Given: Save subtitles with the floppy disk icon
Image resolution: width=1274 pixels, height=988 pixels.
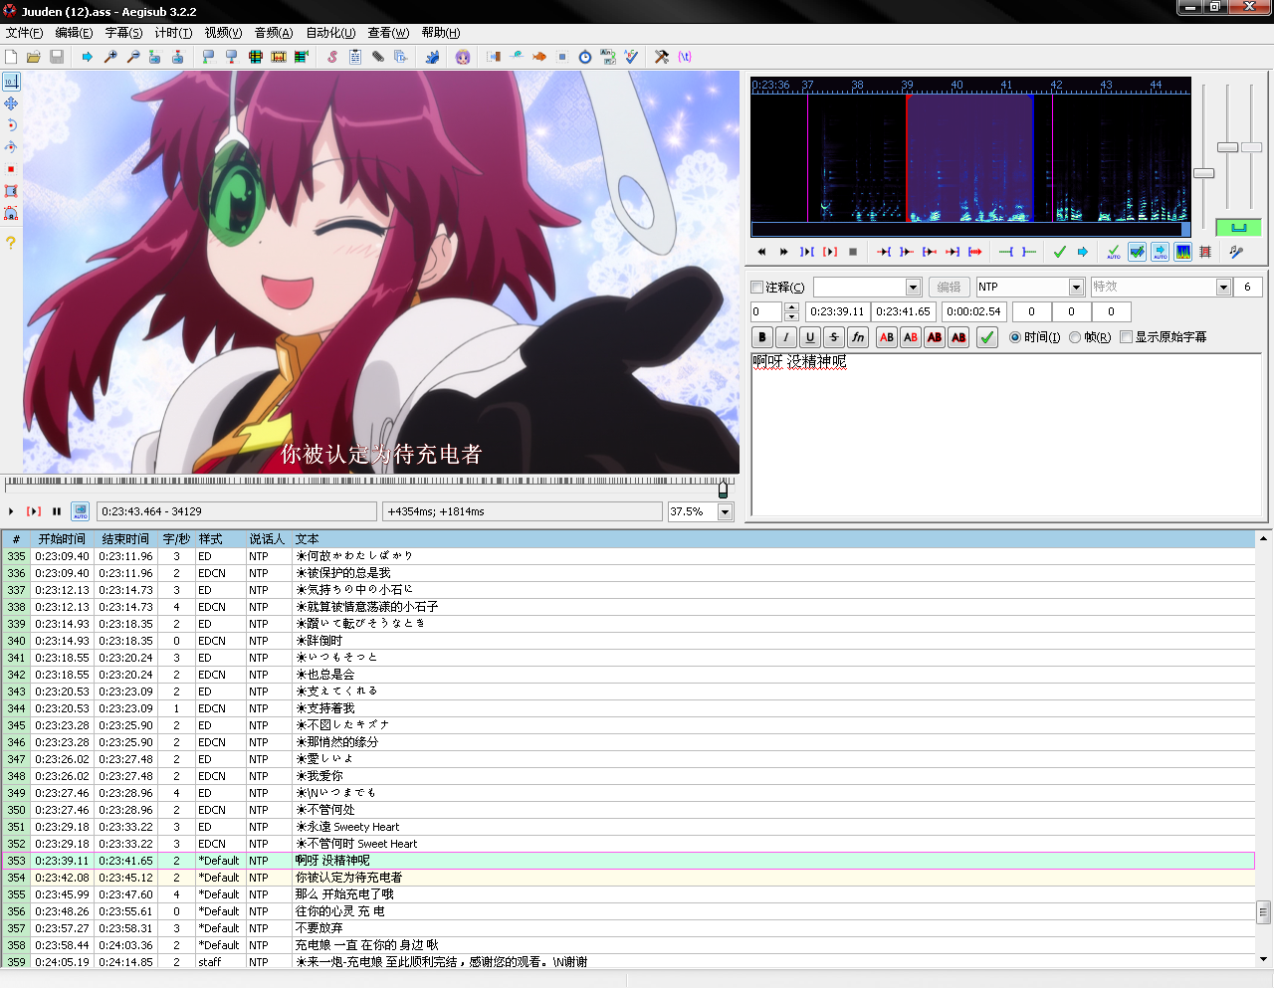Looking at the screenshot, I should tap(57, 57).
